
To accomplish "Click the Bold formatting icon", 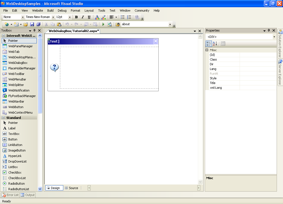I will tap(76, 17).
